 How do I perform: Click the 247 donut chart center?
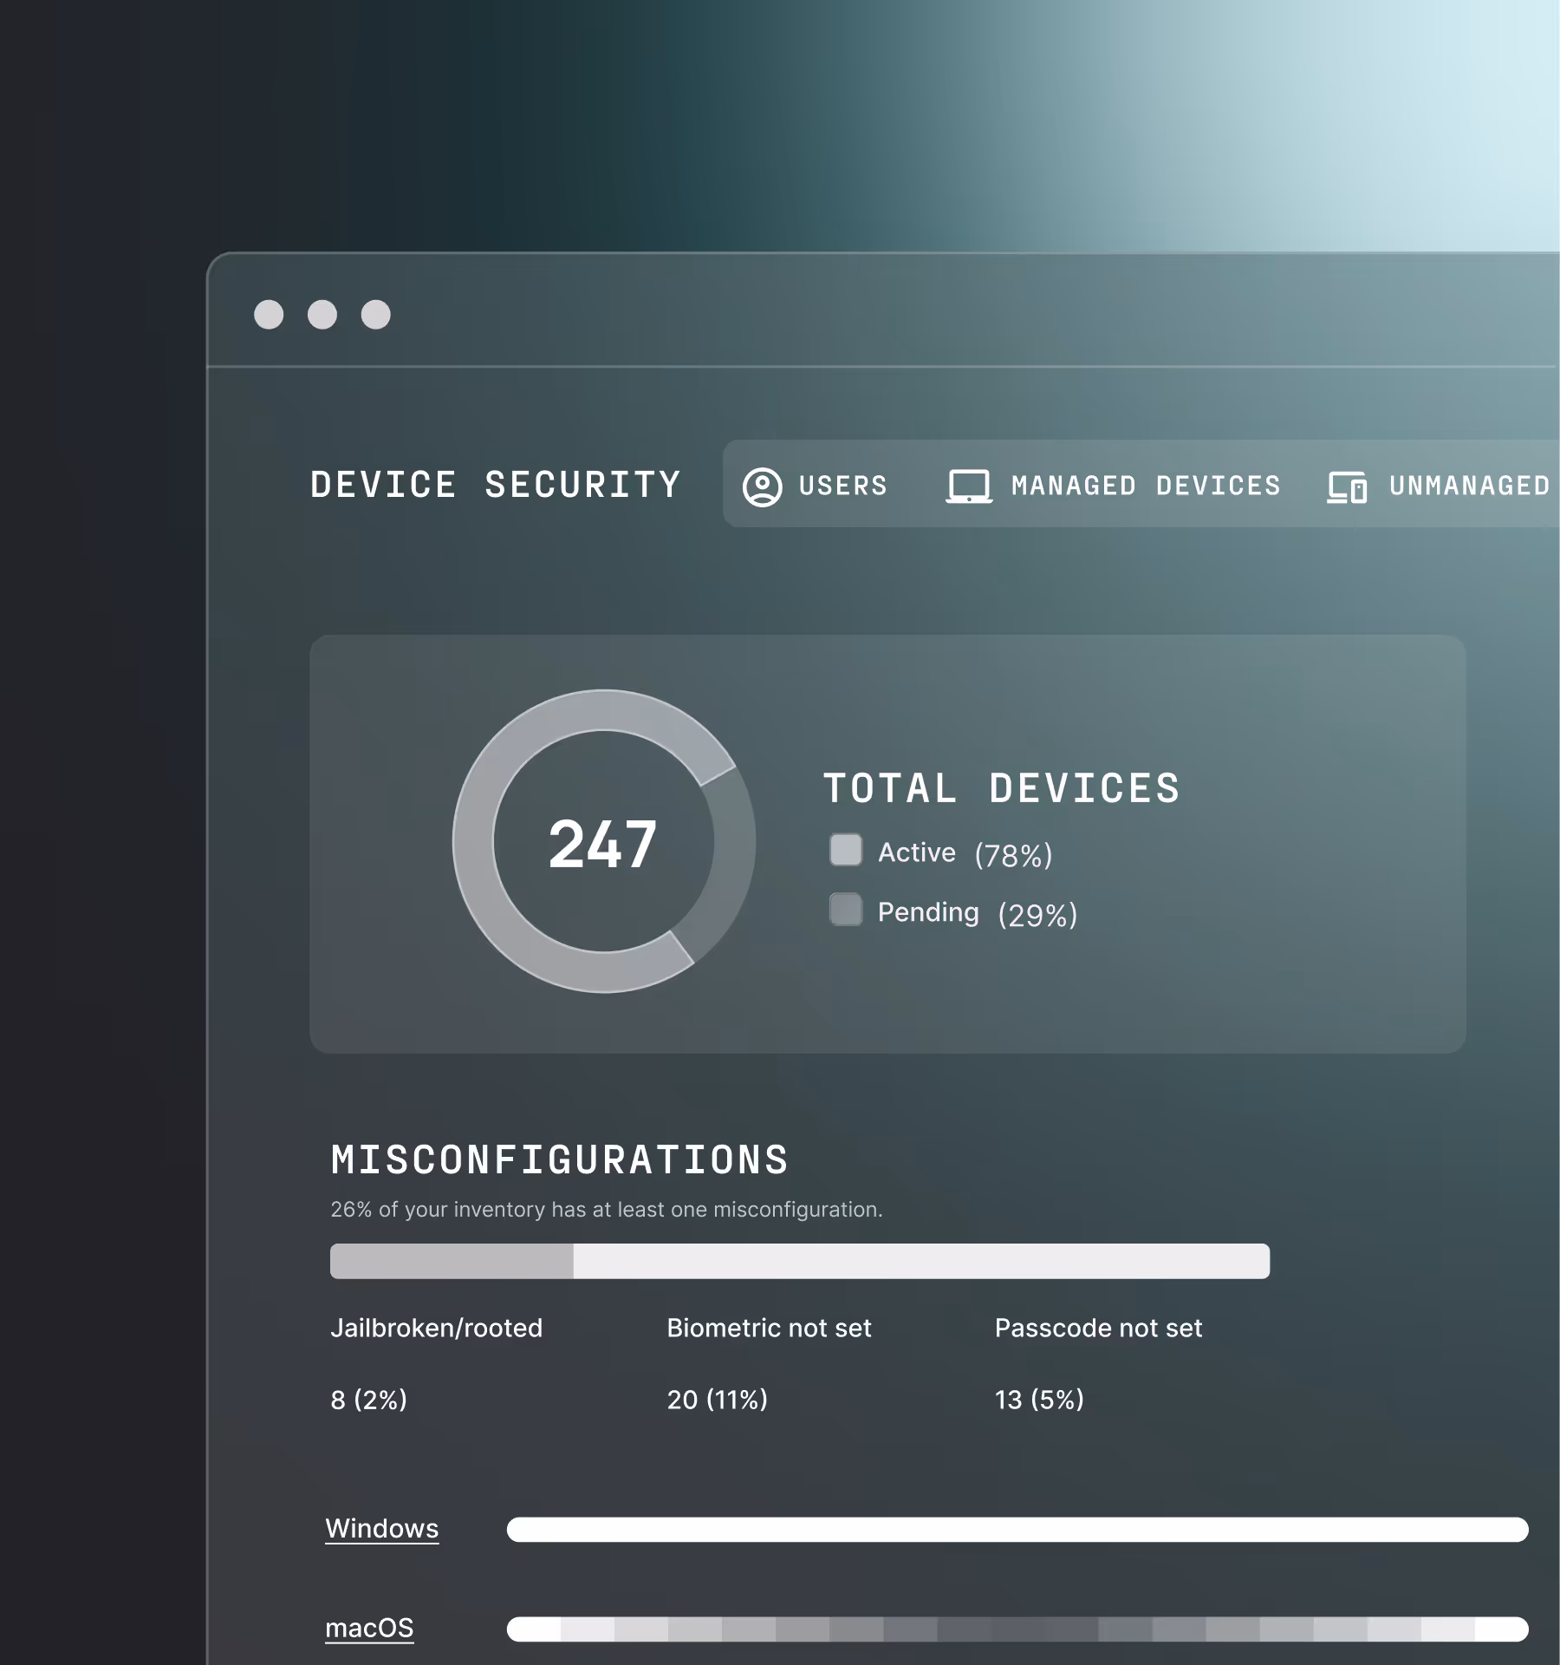click(x=603, y=843)
